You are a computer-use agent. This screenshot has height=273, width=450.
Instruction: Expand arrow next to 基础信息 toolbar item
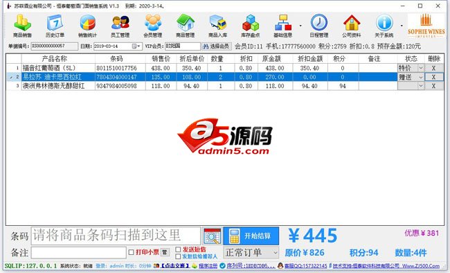pyautogui.click(x=300, y=26)
